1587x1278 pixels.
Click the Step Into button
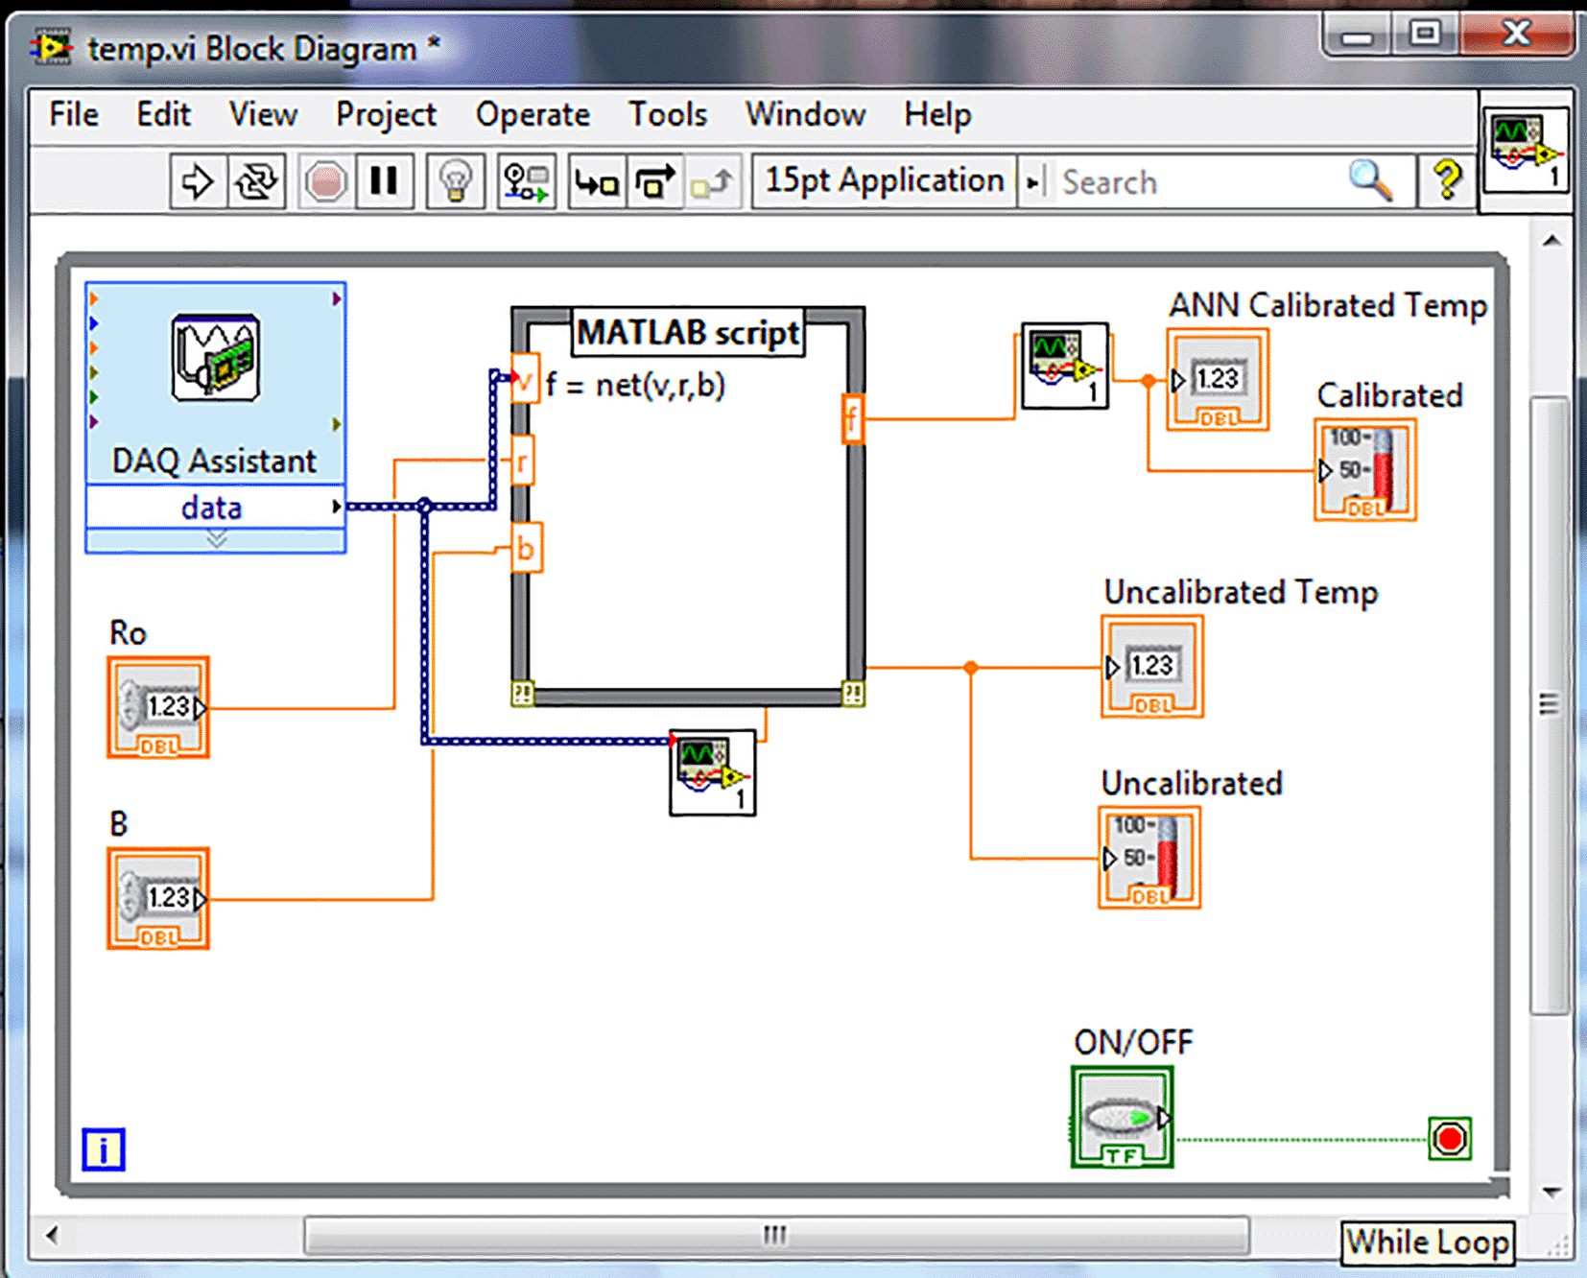[x=597, y=181]
